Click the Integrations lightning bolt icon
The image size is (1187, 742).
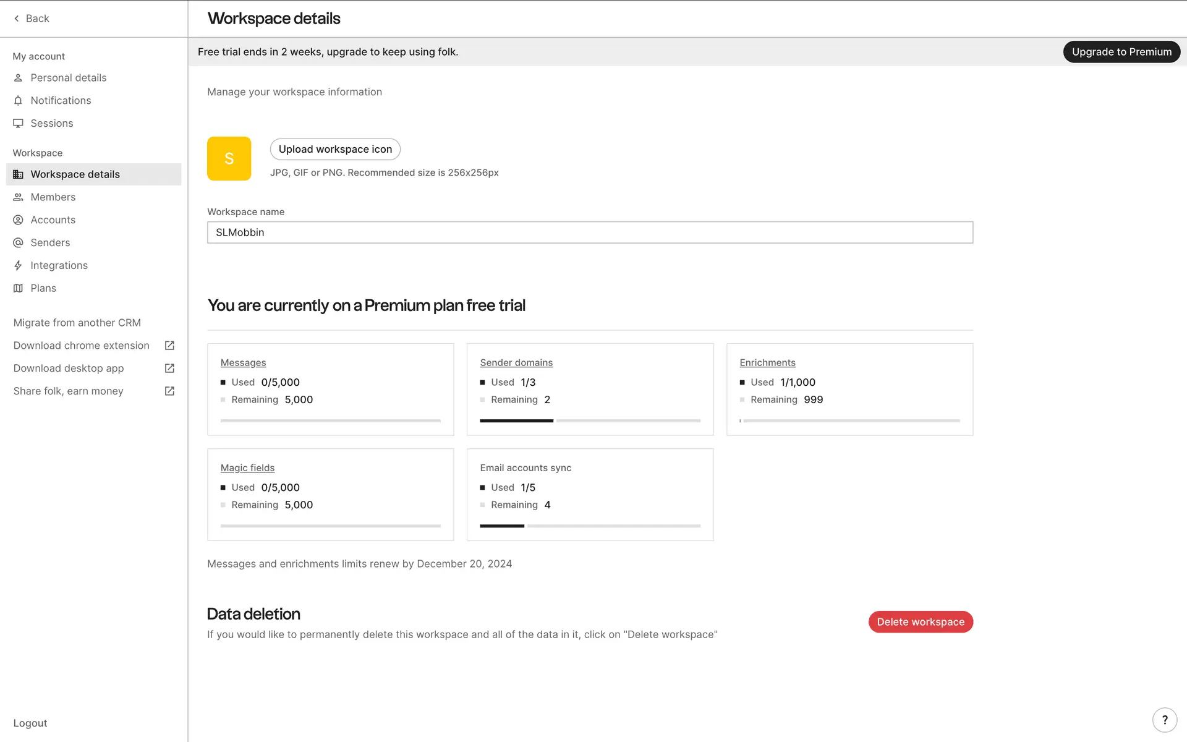18,266
